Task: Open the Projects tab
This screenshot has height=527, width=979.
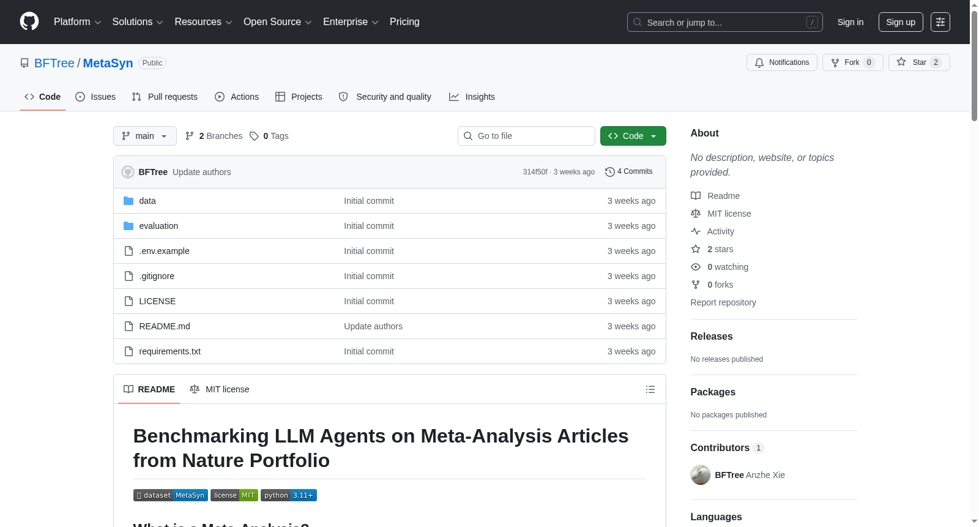Action: click(299, 97)
